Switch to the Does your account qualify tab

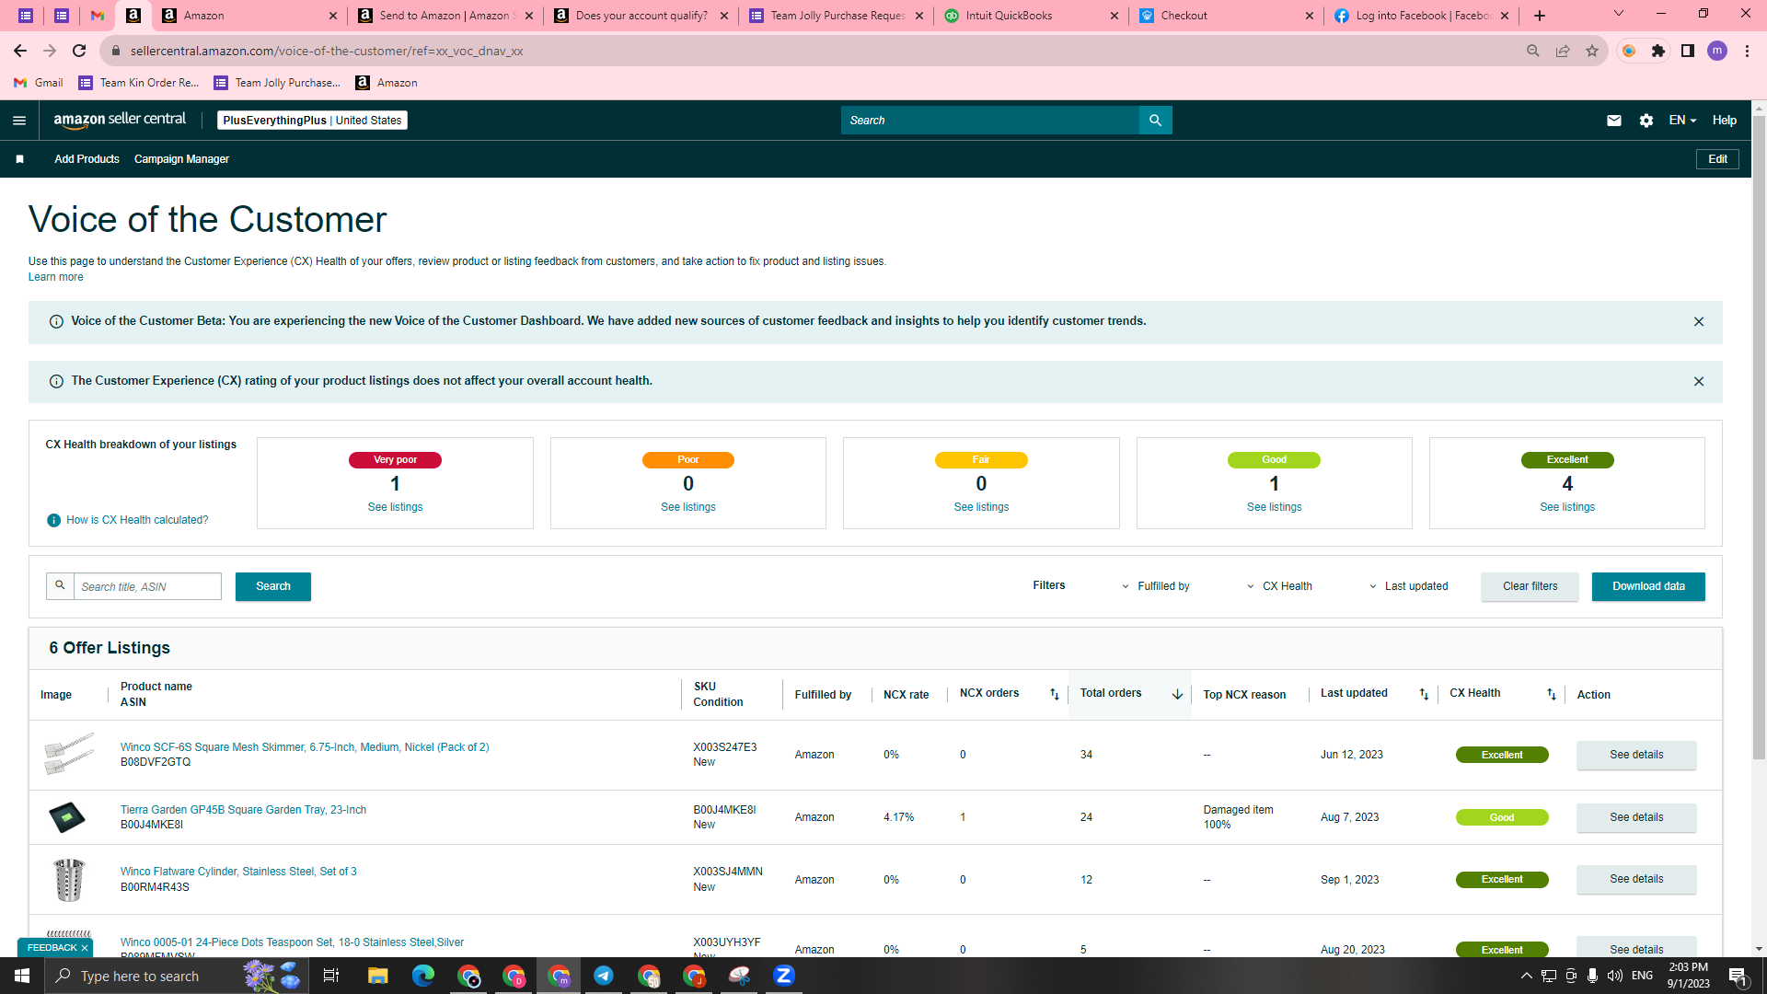coord(641,16)
